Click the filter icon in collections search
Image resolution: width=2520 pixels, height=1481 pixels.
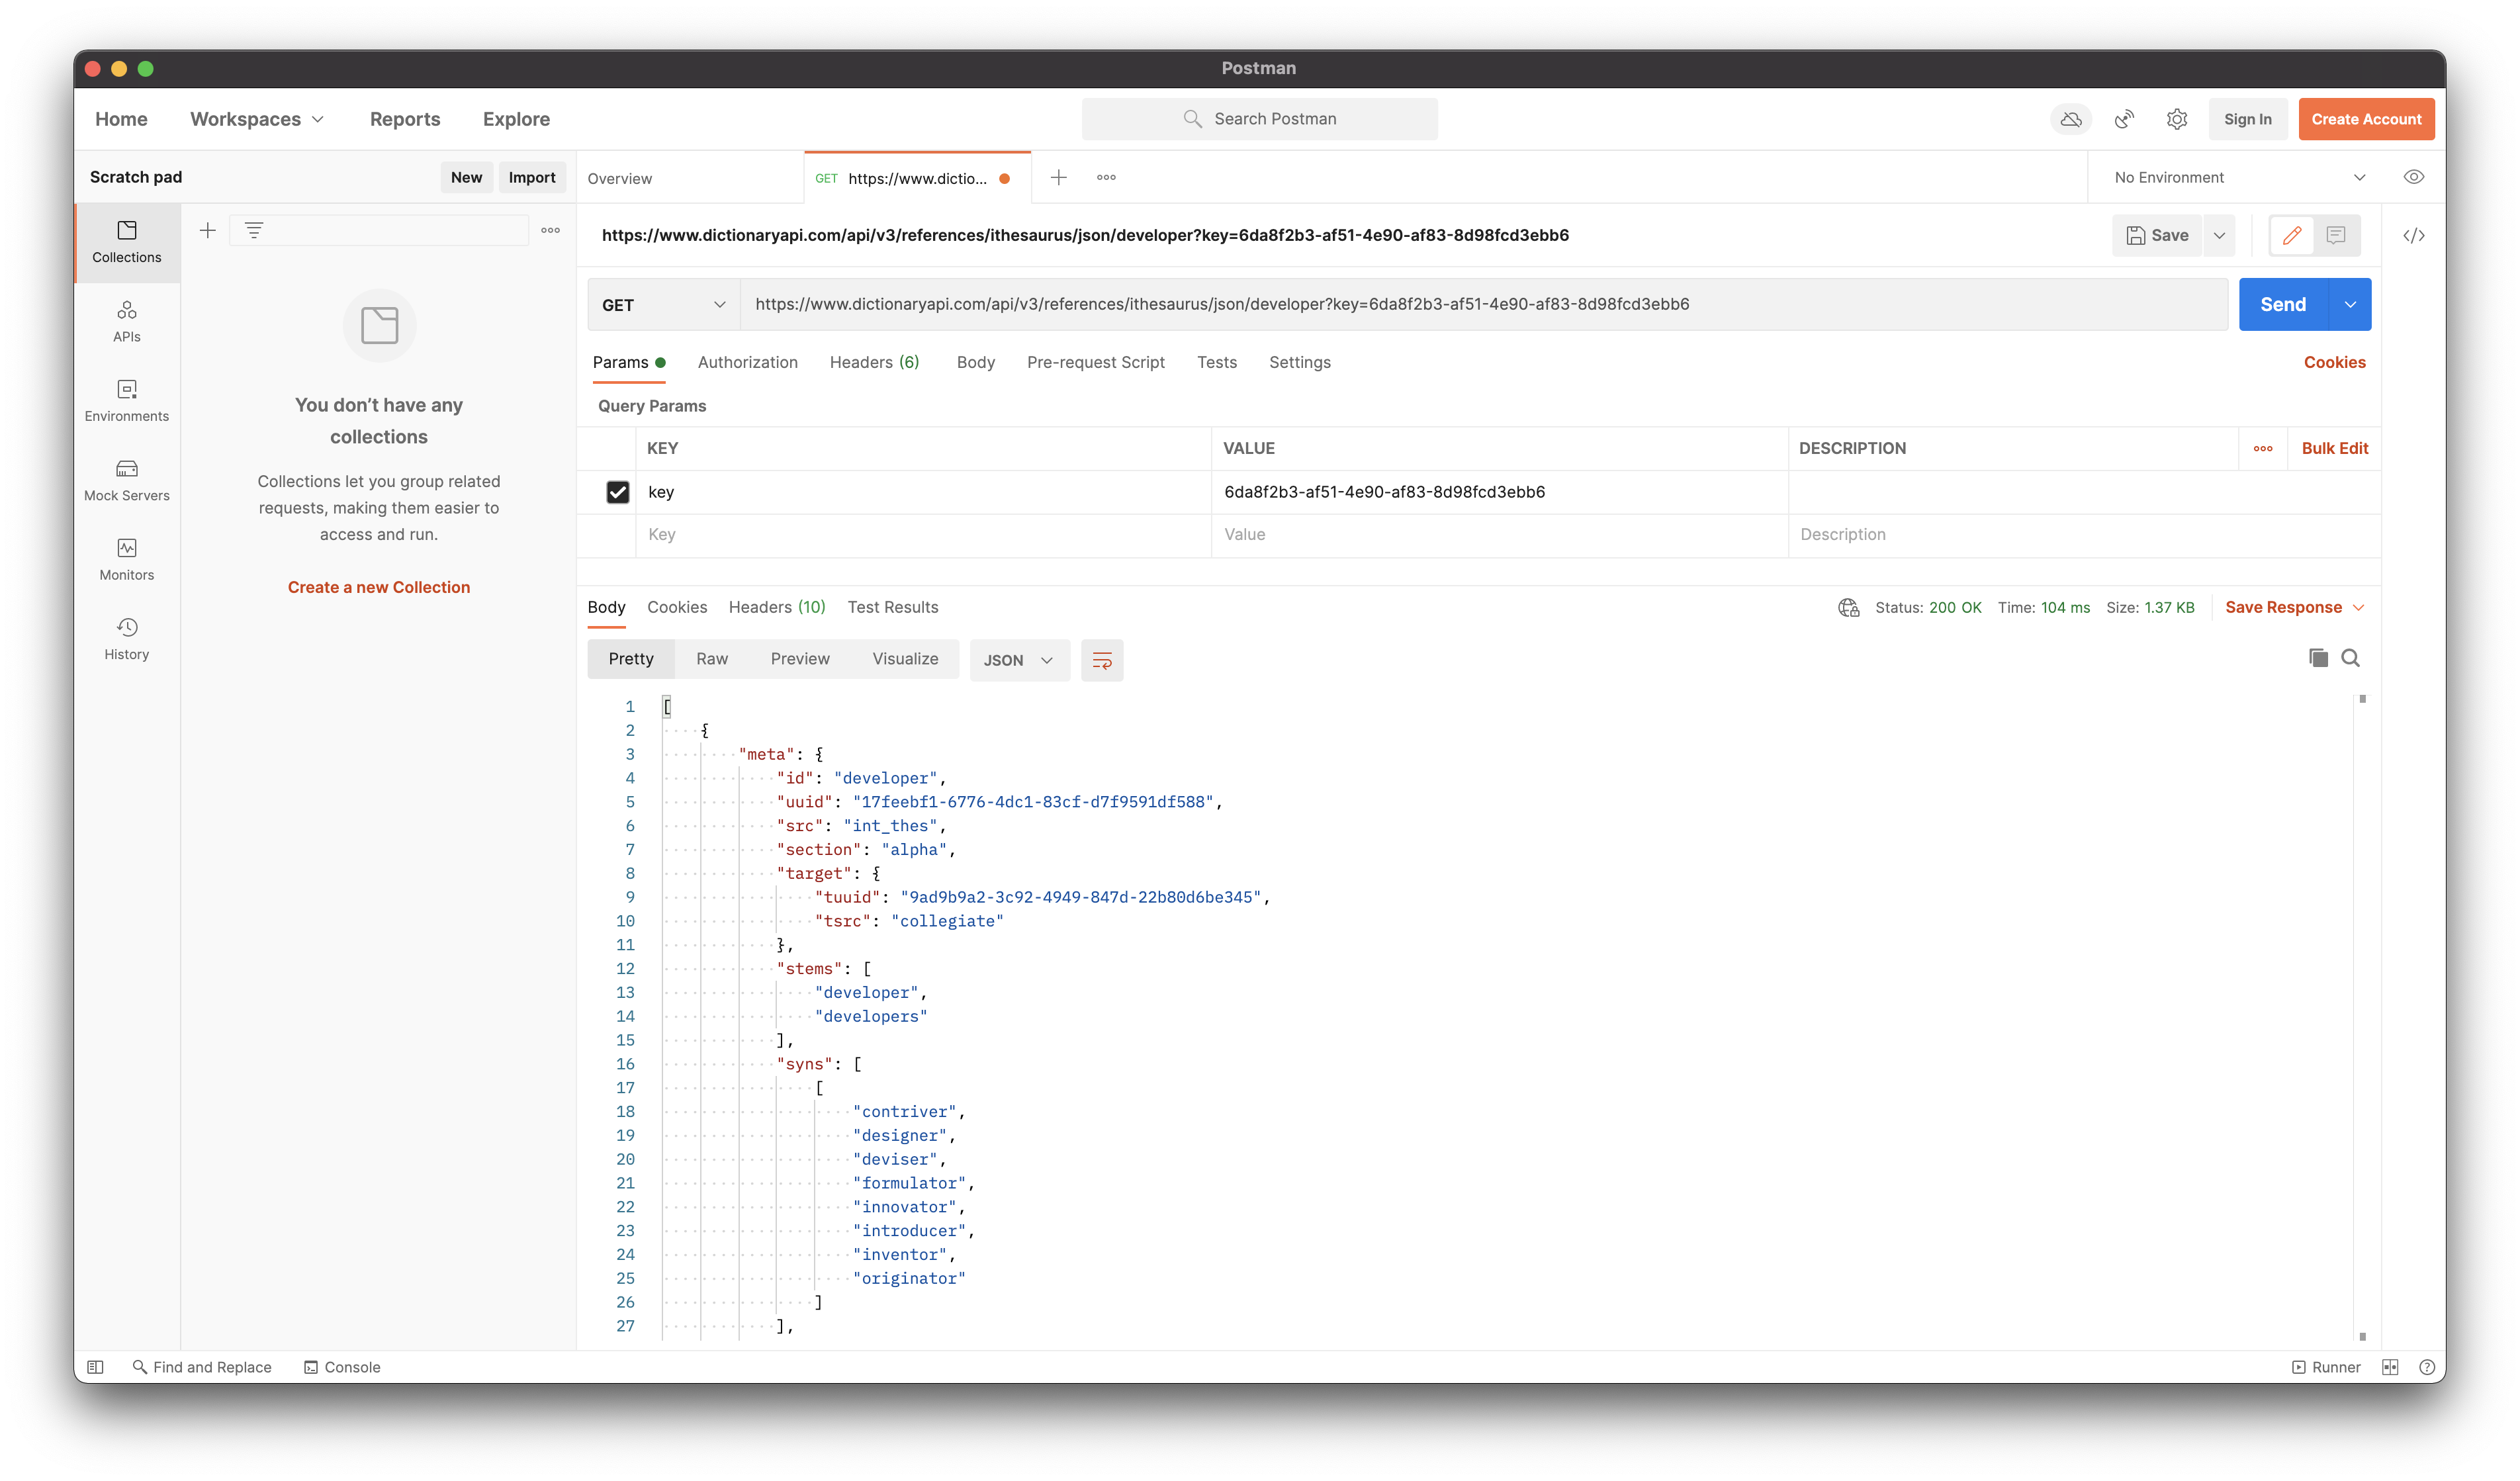point(254,231)
